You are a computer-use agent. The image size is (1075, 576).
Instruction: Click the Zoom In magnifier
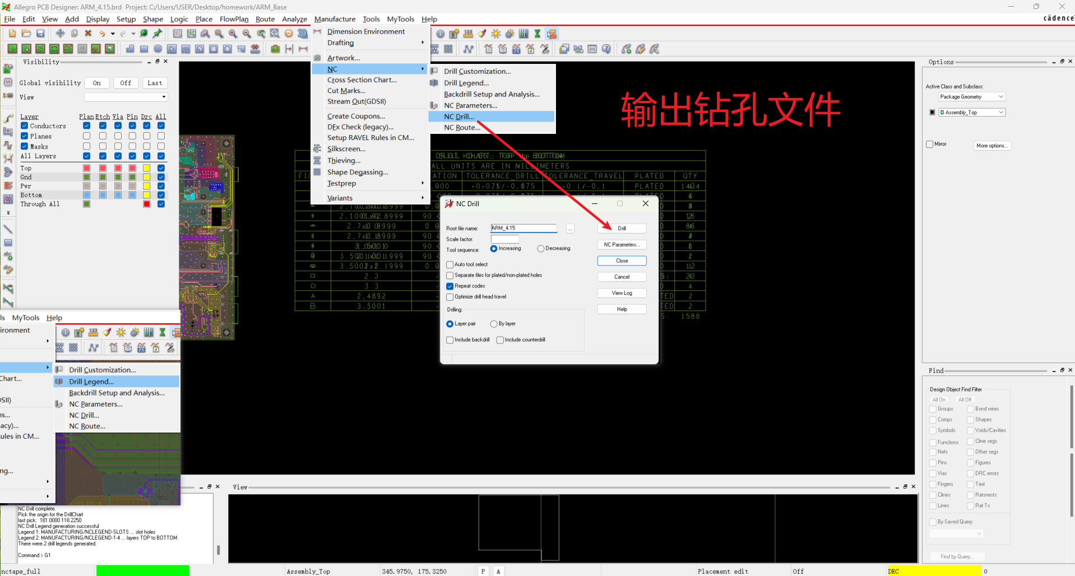pyautogui.click(x=233, y=34)
